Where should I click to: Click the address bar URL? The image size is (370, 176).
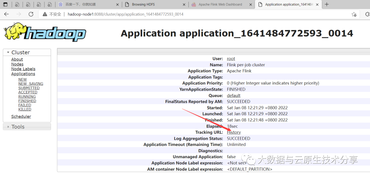coord(125,14)
